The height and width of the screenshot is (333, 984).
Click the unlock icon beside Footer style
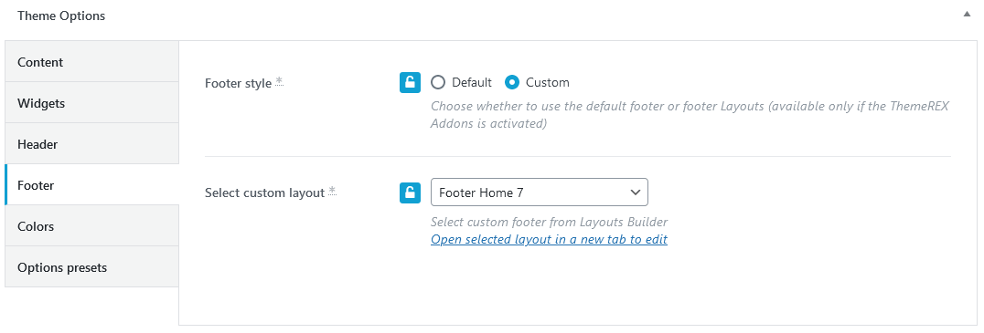410,83
